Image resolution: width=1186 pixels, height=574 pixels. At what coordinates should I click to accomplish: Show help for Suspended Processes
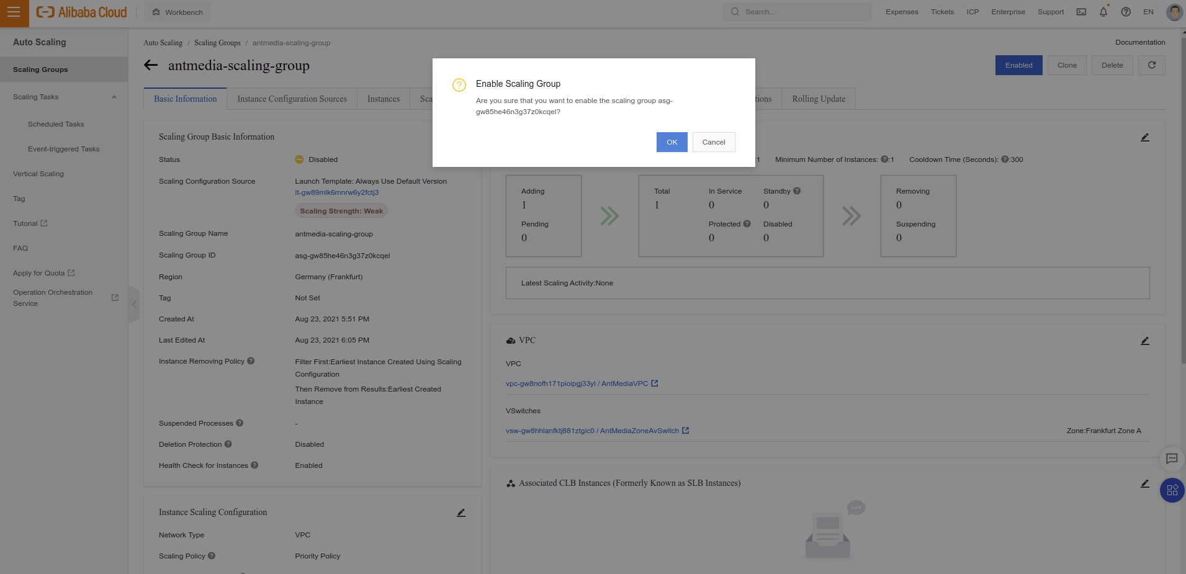[240, 423]
